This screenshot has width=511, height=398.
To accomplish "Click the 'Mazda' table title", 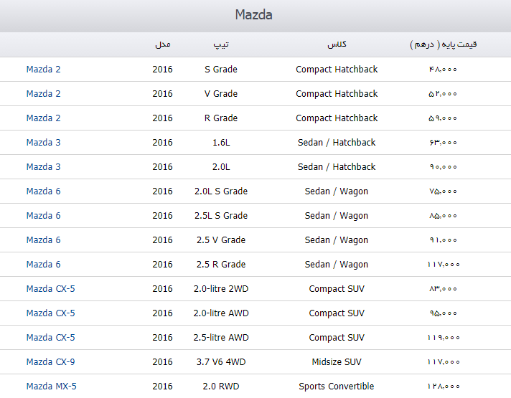I will (x=254, y=14).
